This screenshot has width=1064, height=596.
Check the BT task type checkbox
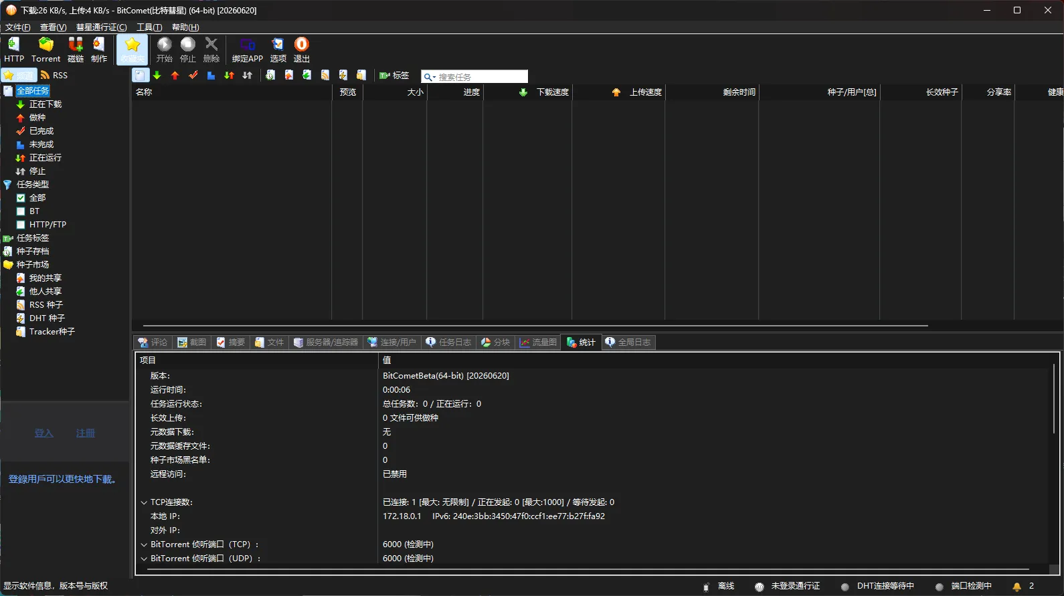click(21, 211)
